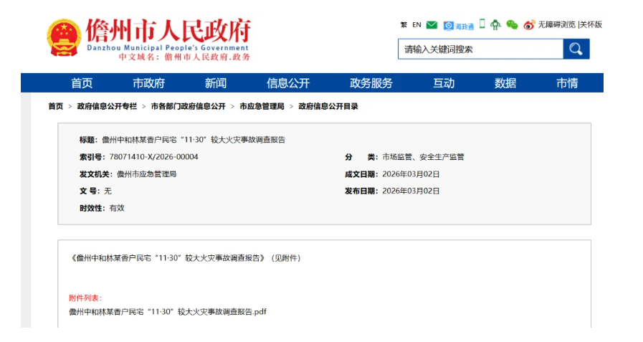Open the 海政通 blue icon link
Image resolution: width=643 pixels, height=342 pixels.
[x=459, y=26]
